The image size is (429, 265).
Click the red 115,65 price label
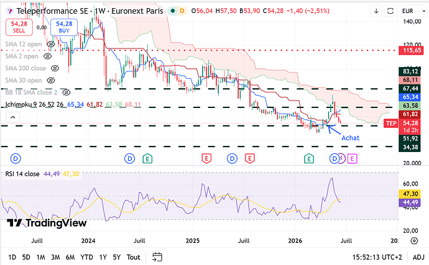412,50
